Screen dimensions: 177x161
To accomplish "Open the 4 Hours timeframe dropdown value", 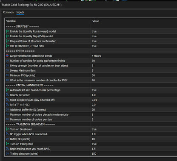I will [x=96, y=56].
